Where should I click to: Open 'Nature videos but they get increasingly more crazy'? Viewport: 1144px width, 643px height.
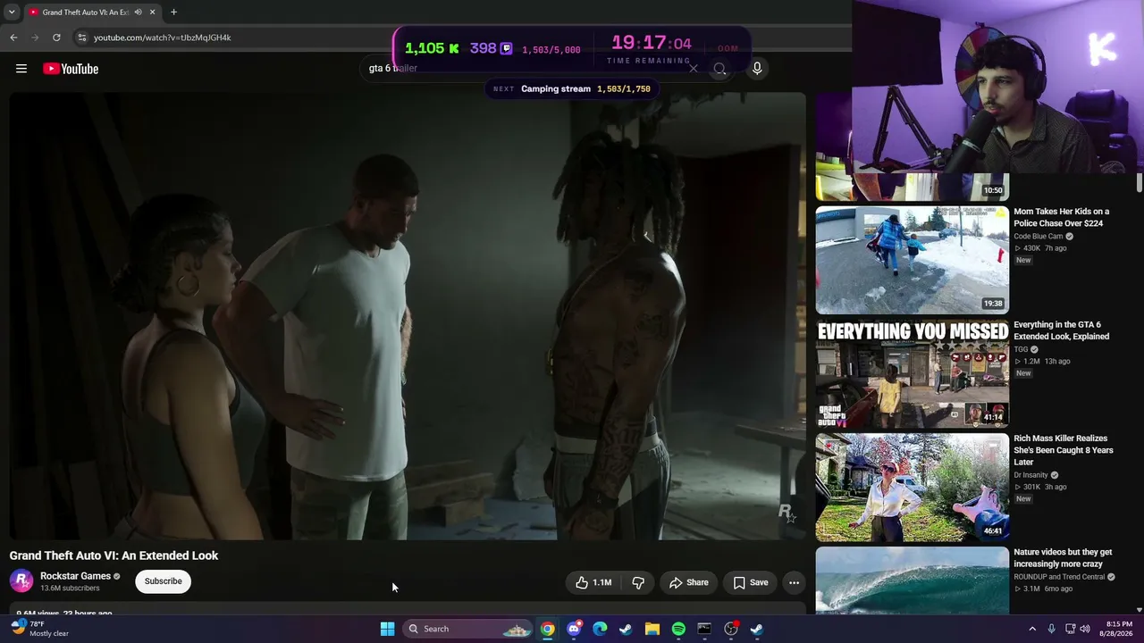(1063, 558)
